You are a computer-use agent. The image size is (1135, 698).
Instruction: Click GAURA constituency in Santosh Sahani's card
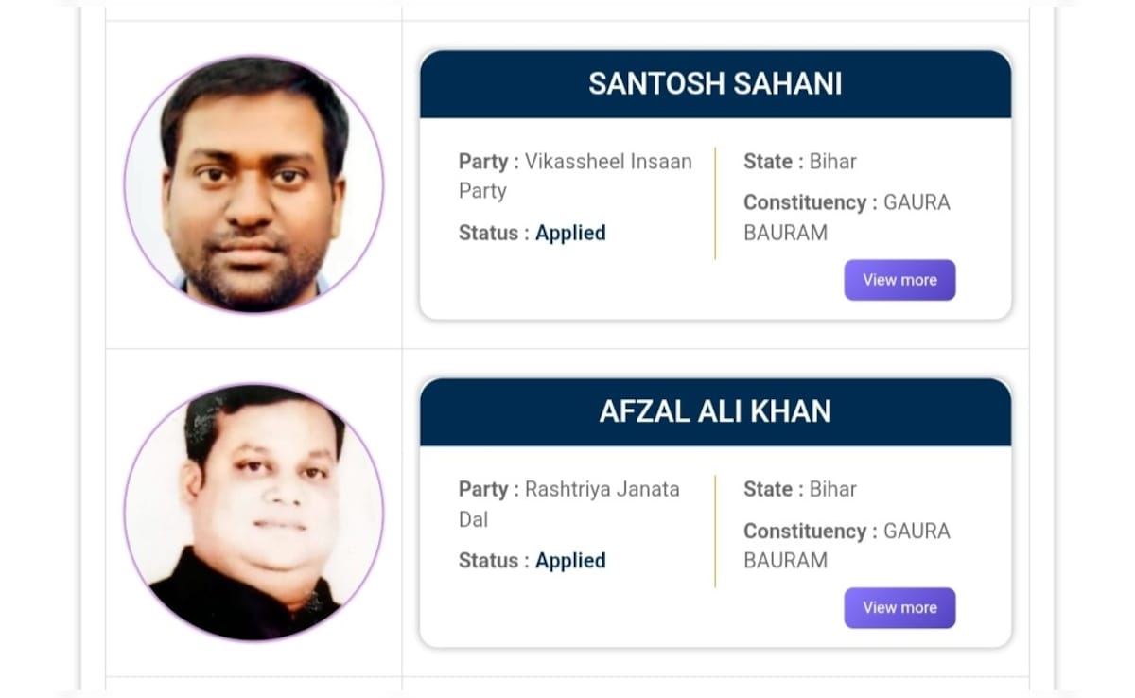coord(916,202)
